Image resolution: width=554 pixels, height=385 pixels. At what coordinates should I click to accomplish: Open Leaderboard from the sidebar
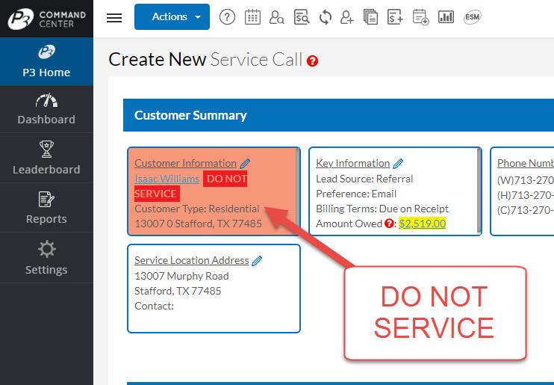point(46,158)
